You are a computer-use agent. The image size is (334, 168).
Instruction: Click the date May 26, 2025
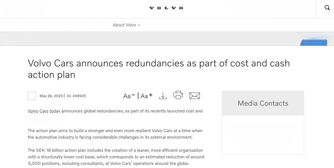[x=51, y=96]
